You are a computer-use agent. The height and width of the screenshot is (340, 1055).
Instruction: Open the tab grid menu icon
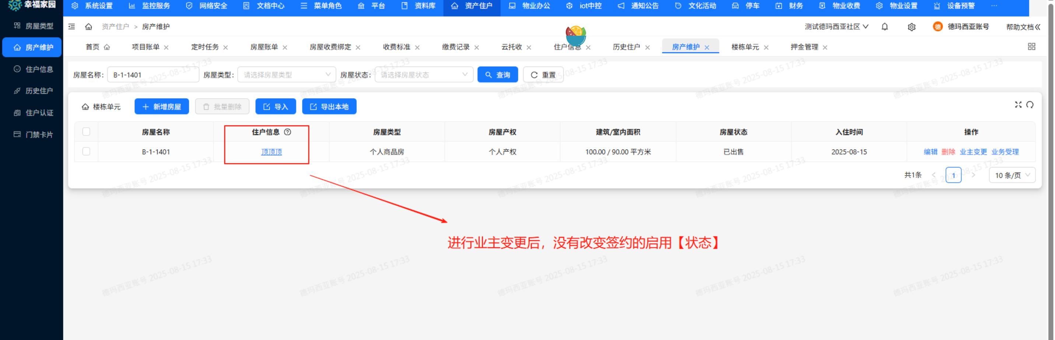pyautogui.click(x=1031, y=47)
